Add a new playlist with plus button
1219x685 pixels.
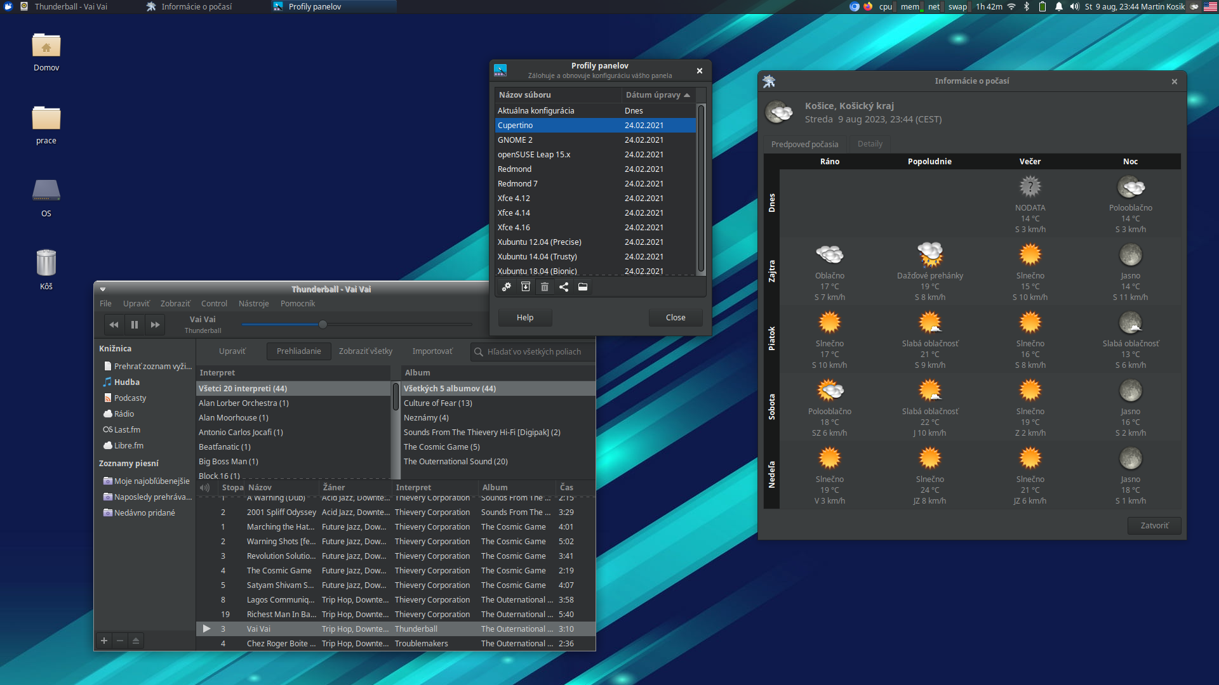pos(104,641)
